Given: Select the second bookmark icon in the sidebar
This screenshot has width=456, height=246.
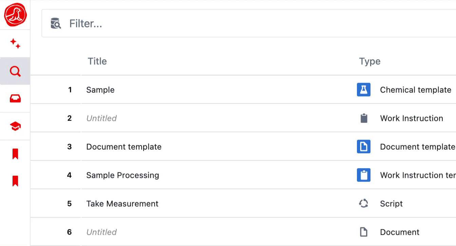Looking at the screenshot, I should [15, 181].
